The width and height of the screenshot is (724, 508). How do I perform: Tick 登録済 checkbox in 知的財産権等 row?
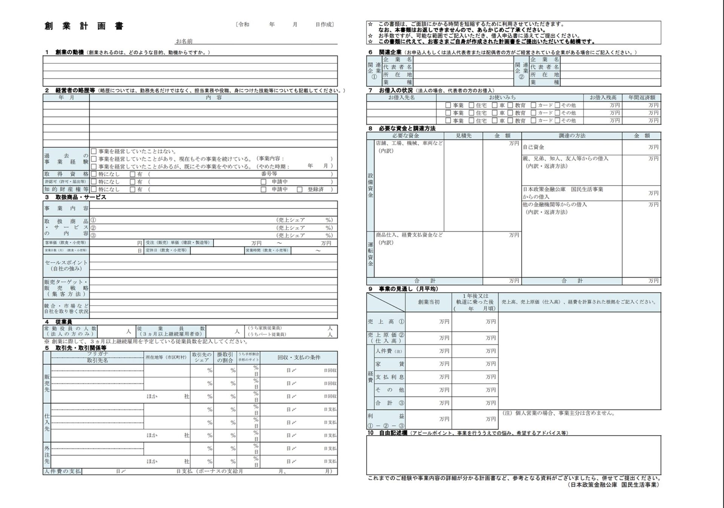299,189
